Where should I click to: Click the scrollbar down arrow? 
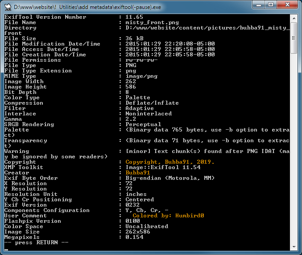294,247
